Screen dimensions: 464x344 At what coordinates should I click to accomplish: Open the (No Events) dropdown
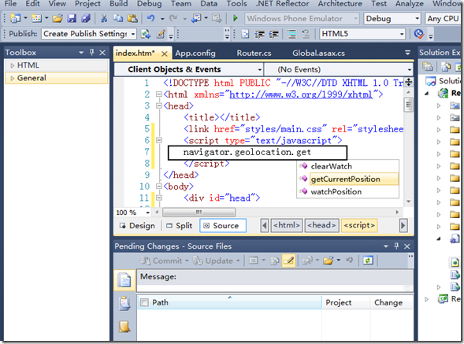click(x=410, y=69)
